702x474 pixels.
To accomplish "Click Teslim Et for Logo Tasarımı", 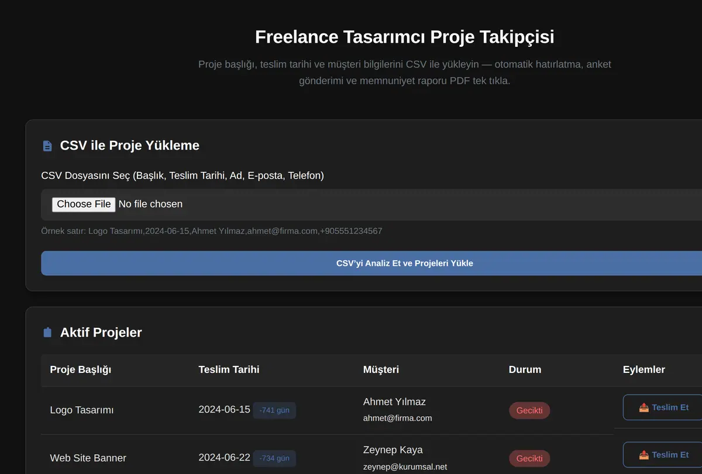I will pos(663,407).
